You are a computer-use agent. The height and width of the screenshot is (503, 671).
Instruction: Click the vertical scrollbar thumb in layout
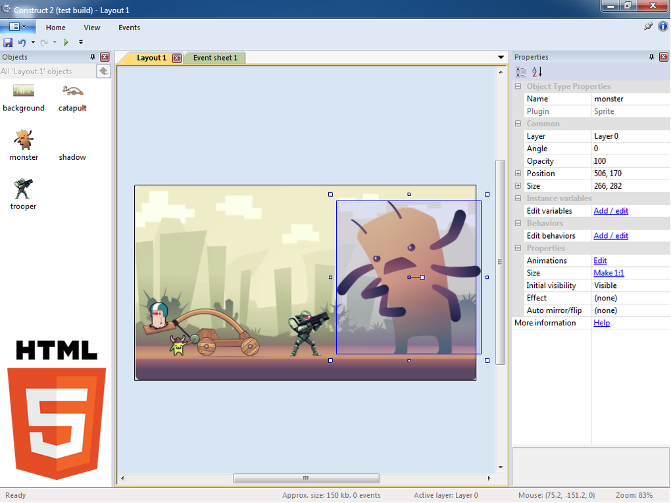(x=500, y=262)
